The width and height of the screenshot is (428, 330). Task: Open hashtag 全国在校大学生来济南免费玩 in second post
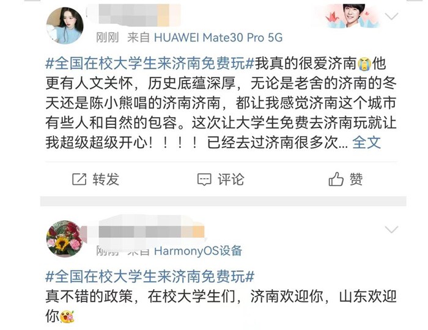click(150, 277)
